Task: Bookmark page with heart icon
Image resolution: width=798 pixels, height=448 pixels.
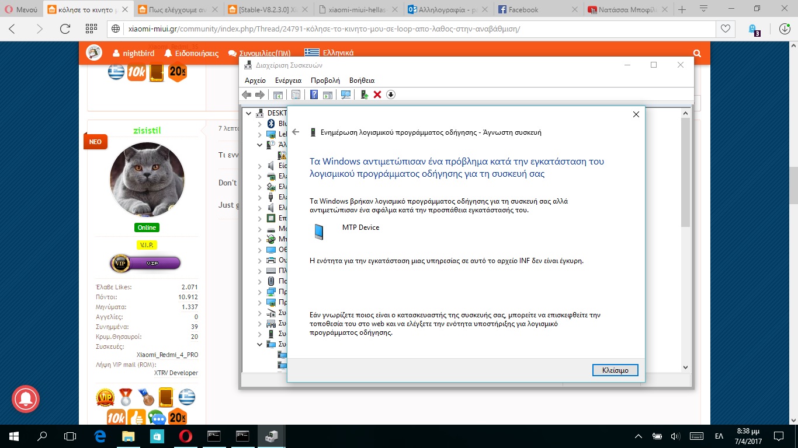Action: (x=725, y=29)
